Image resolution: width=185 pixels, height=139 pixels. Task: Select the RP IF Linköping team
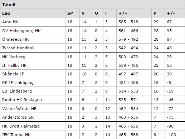pos(18,83)
